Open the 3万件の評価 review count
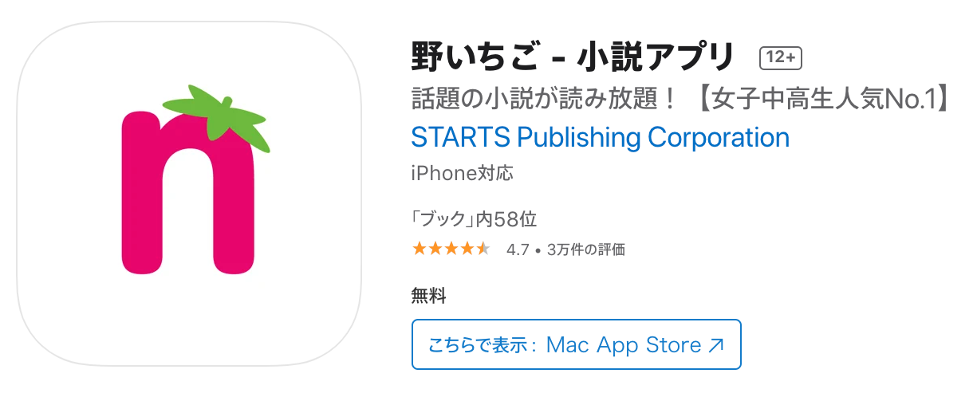977x393 pixels. point(586,250)
